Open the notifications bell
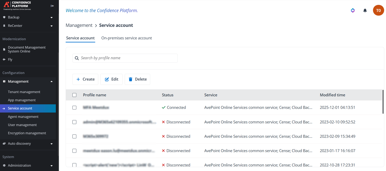 pyautogui.click(x=365, y=11)
